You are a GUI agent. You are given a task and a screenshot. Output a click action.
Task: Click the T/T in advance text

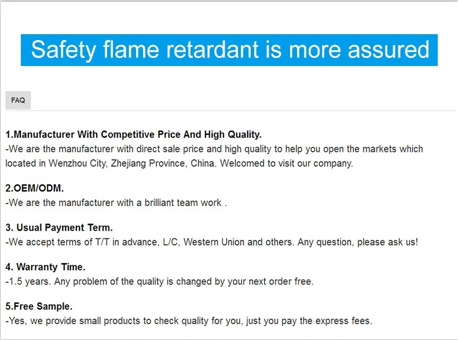pos(120,242)
